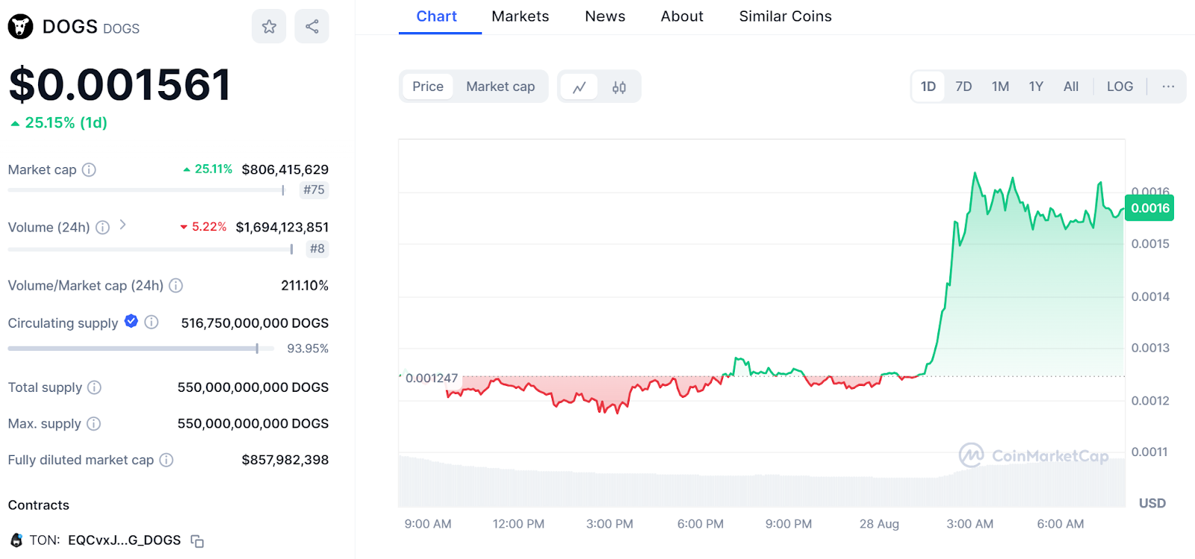This screenshot has height=559, width=1195.
Task: Click the TON network icon
Action: (x=16, y=540)
